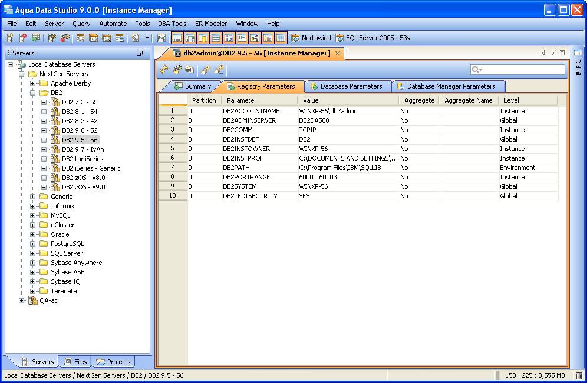Open the document tab list icon
Viewport: 587px width, 383px height.
[x=562, y=53]
